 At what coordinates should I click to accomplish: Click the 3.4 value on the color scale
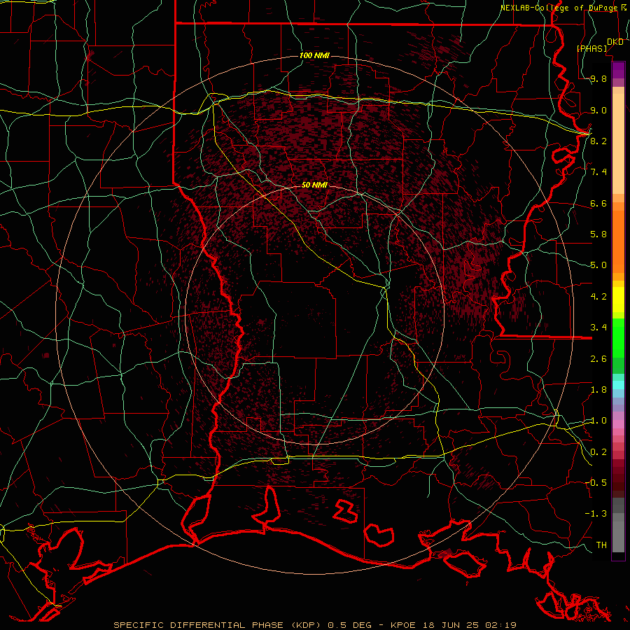pos(598,328)
